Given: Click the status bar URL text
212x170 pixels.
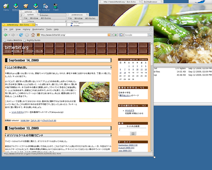Looking at the screenshot, I should [x=32, y=154].
